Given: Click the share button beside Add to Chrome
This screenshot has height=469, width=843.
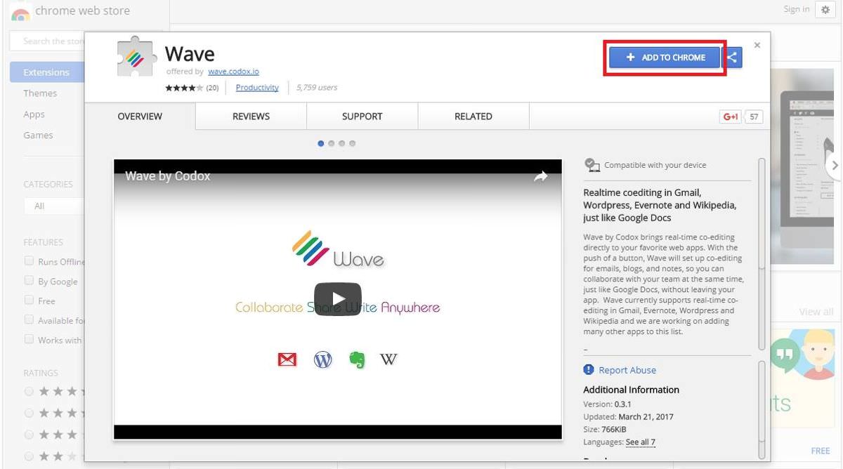Looking at the screenshot, I should tap(732, 58).
